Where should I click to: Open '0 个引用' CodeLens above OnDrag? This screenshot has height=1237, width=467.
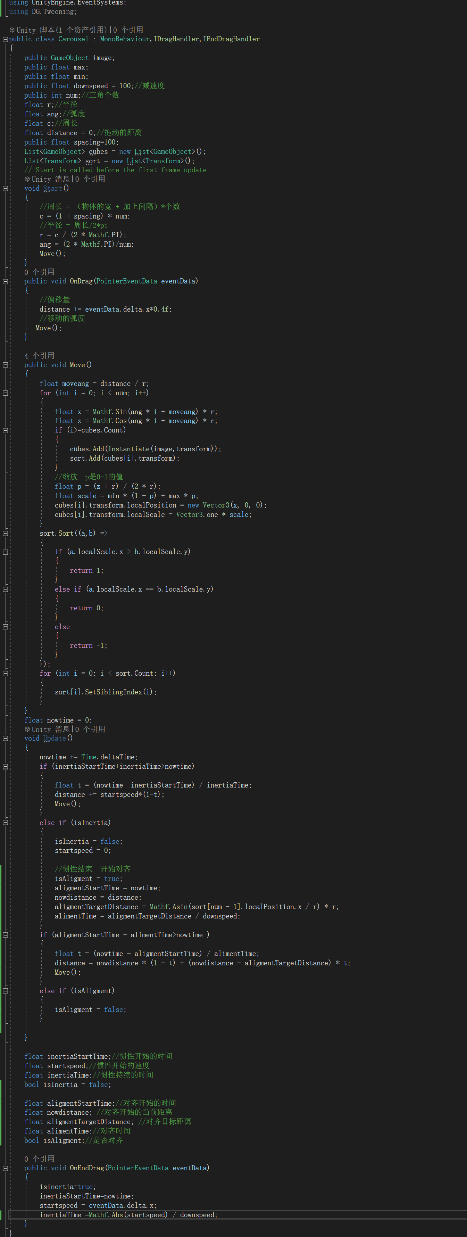[x=39, y=272]
